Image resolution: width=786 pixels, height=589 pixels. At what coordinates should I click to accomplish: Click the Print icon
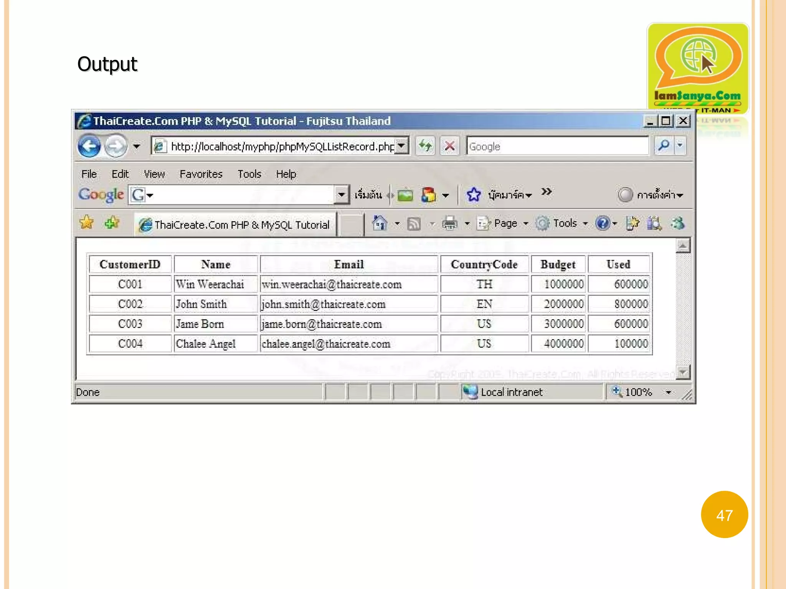(450, 223)
